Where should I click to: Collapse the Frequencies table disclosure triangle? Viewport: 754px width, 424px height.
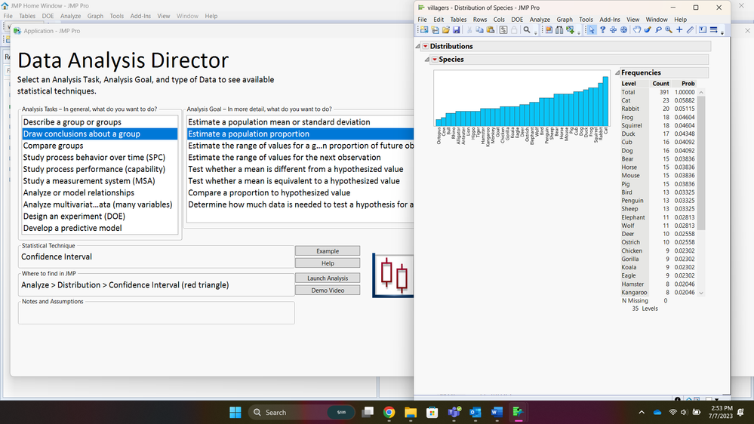(x=617, y=72)
